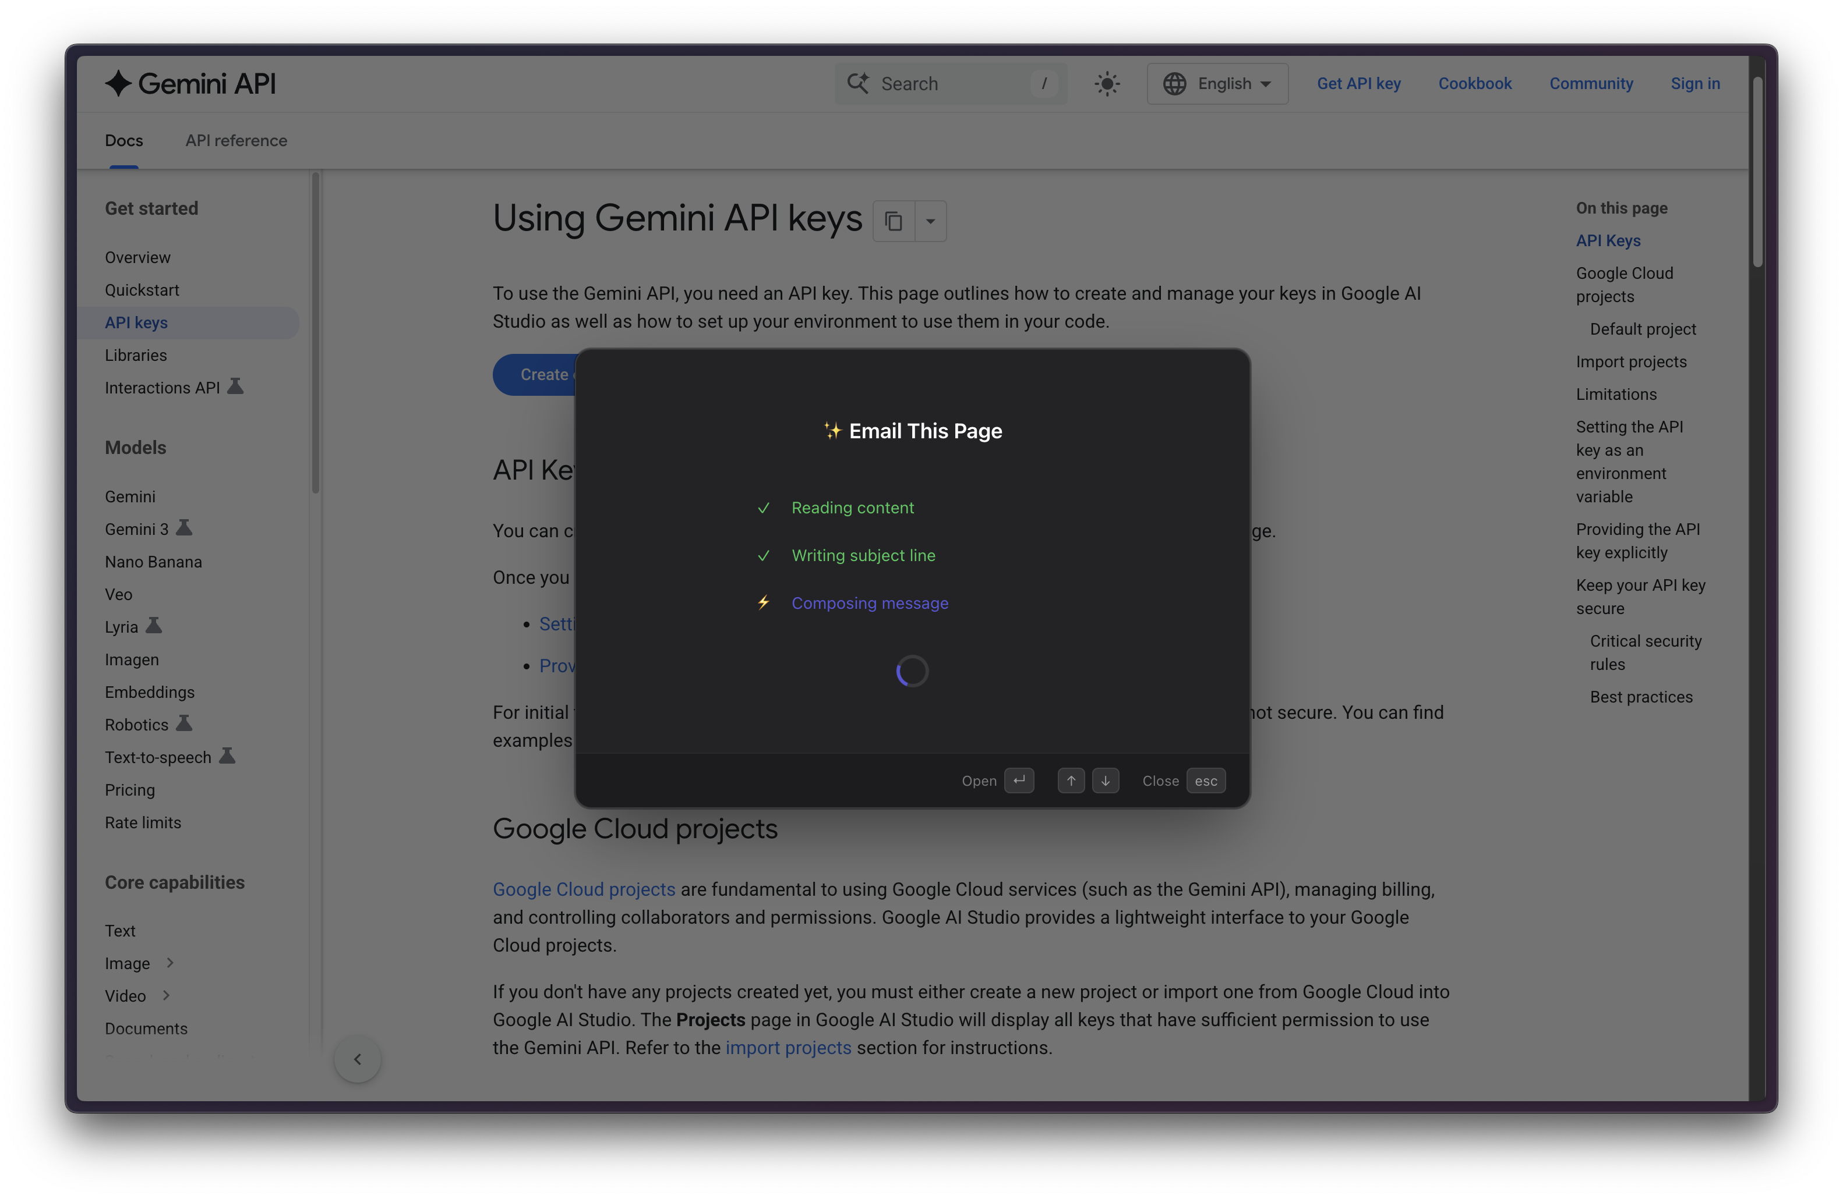Click the Sign in link

pos(1694,84)
